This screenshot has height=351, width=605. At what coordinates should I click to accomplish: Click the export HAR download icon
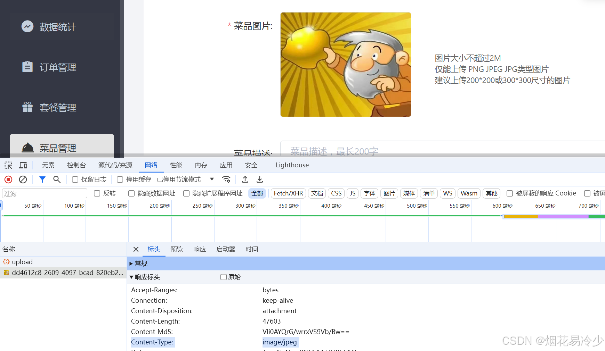click(260, 179)
